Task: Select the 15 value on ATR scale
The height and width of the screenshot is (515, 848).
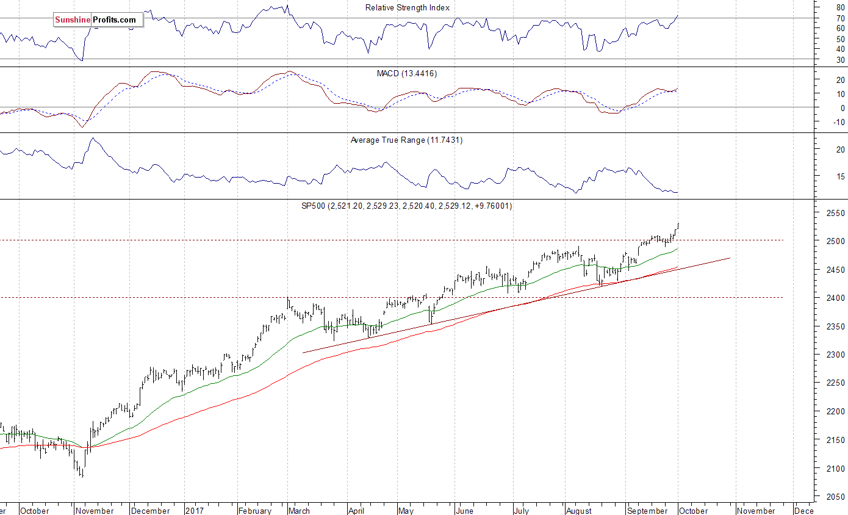Action: [x=841, y=177]
